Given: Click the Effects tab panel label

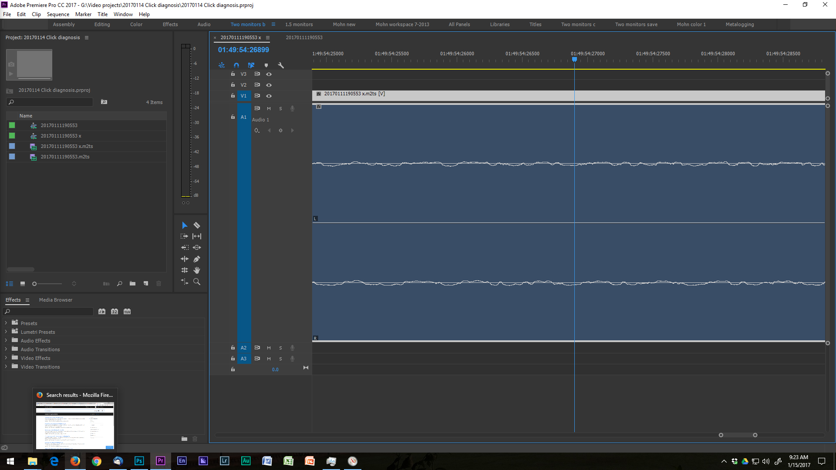Looking at the screenshot, I should pos(13,299).
